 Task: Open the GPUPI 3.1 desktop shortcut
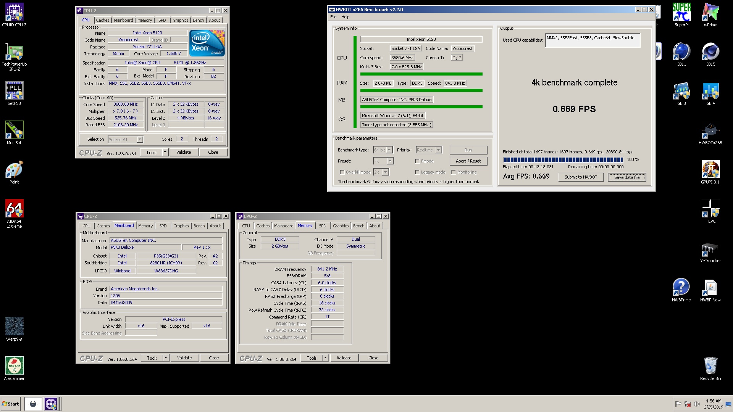(710, 172)
